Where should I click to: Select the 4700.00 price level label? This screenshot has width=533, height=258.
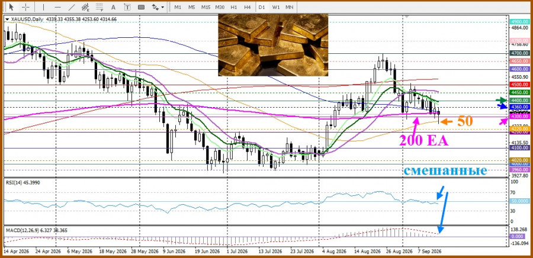520,53
